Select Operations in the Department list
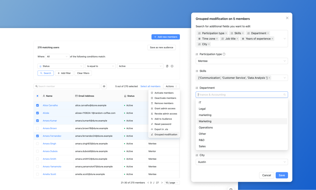316x190 pixels. point(242,127)
